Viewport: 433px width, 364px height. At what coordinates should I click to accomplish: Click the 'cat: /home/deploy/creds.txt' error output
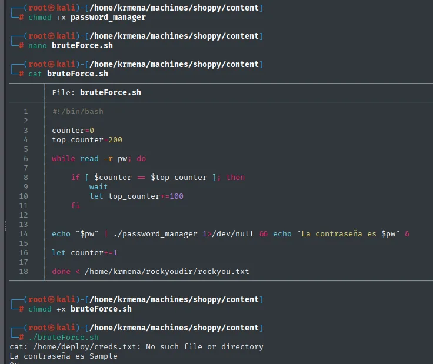(136, 347)
